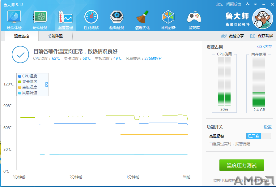This screenshot has height=187, width=276.
Task: Open the 问题反馈 feedback link
Action: [x=234, y=4]
